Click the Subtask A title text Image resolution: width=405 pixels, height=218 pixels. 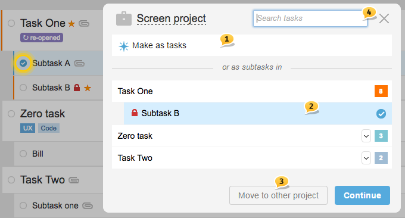point(51,63)
